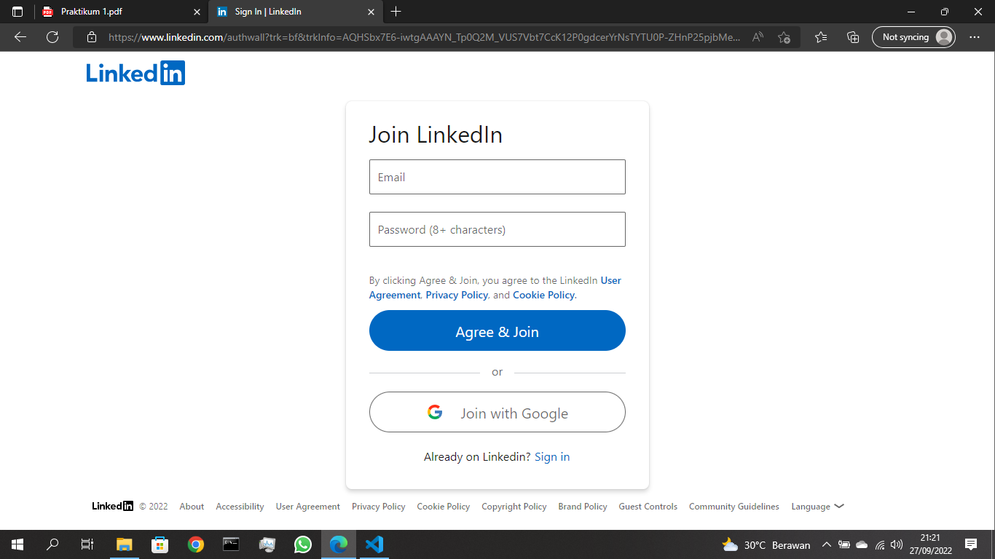Open the weather widget showing 30°C Berawan
Image resolution: width=995 pixels, height=559 pixels.
click(x=766, y=544)
